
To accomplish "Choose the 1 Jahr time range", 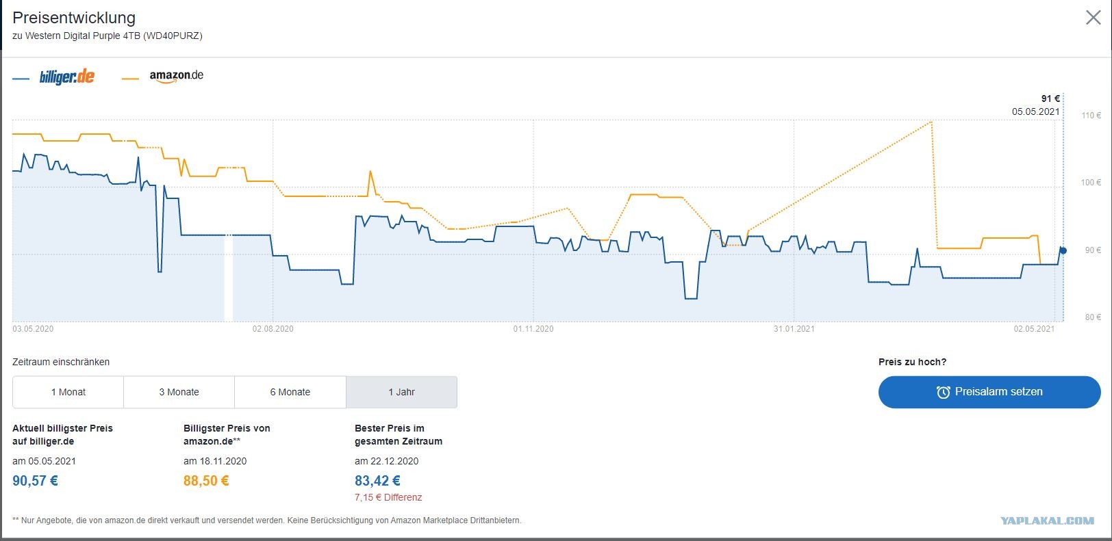I will click(x=401, y=392).
